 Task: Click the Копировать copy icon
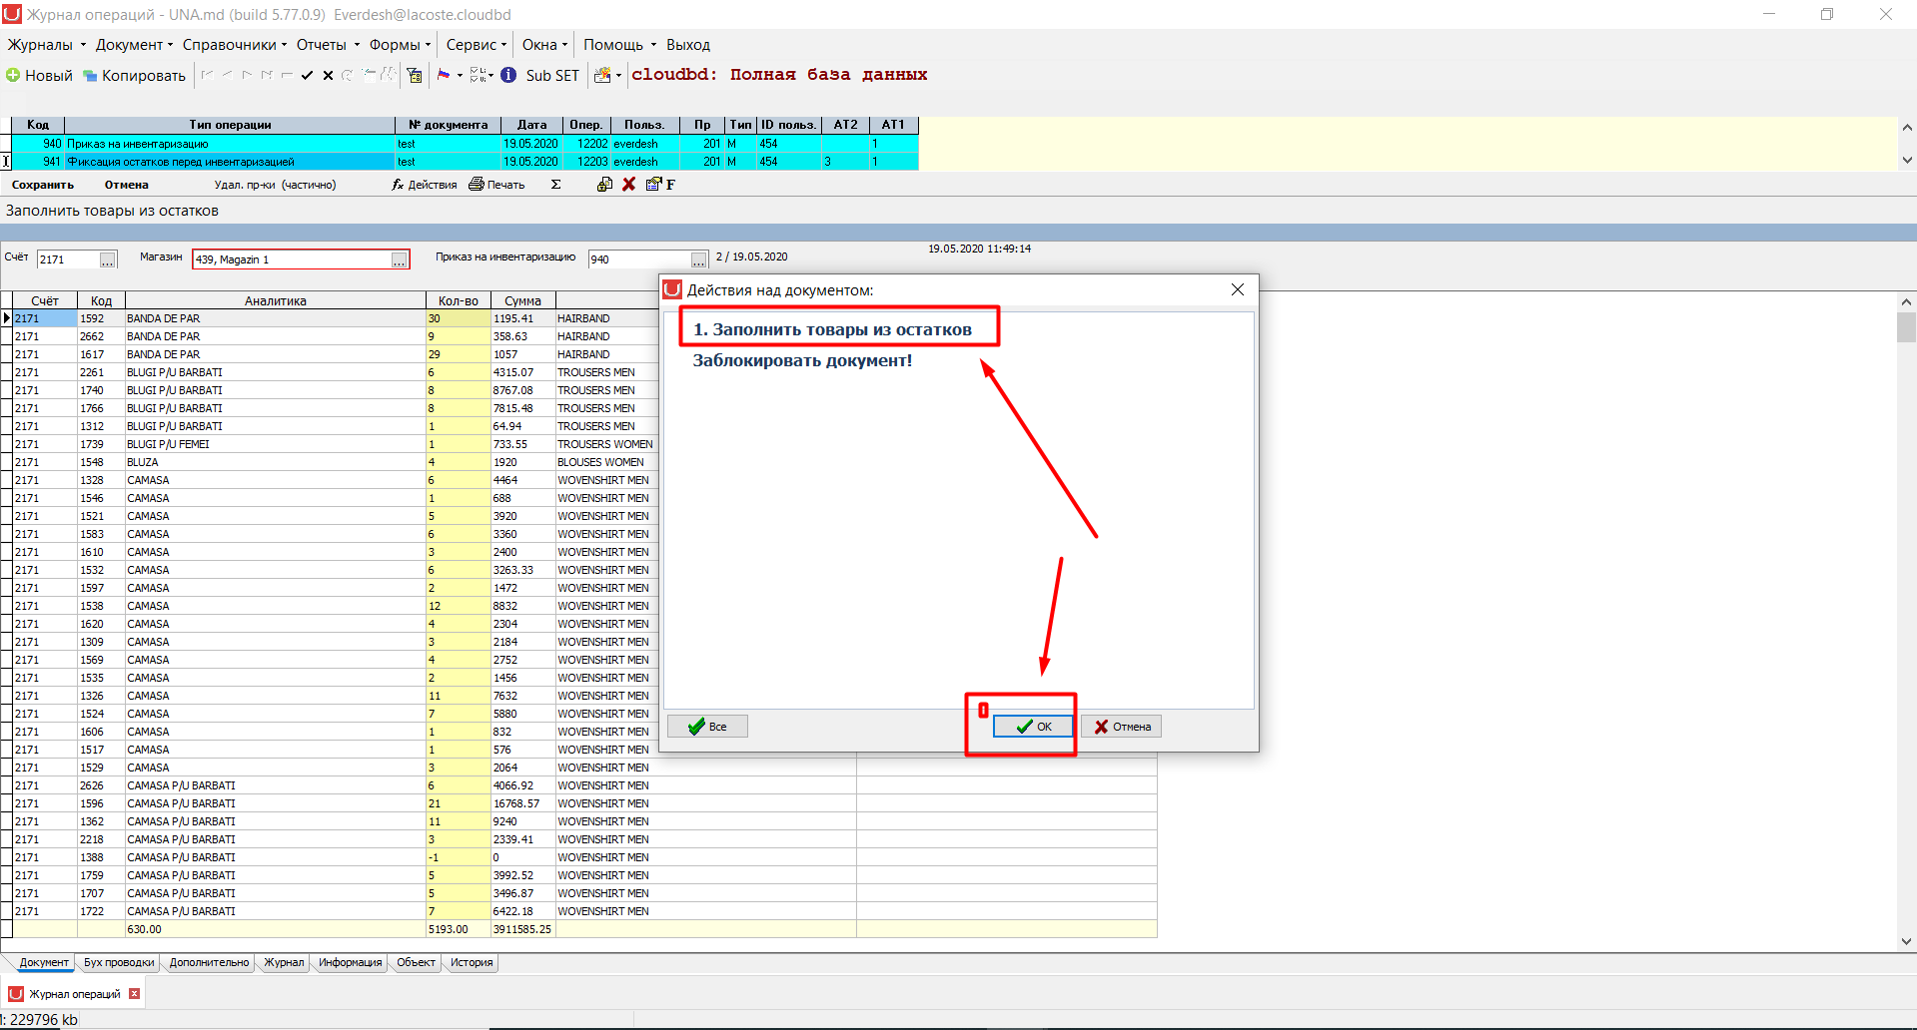(x=90, y=76)
